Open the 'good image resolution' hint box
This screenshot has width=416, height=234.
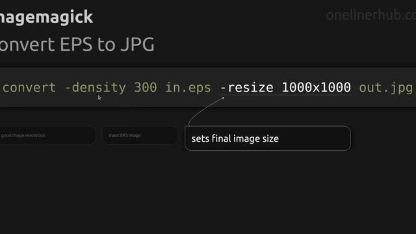(47, 135)
